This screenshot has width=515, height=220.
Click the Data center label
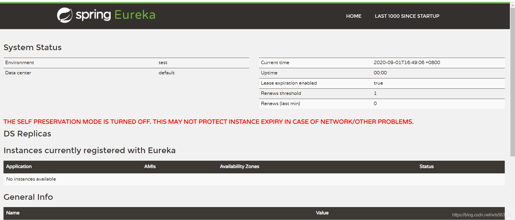click(18, 73)
